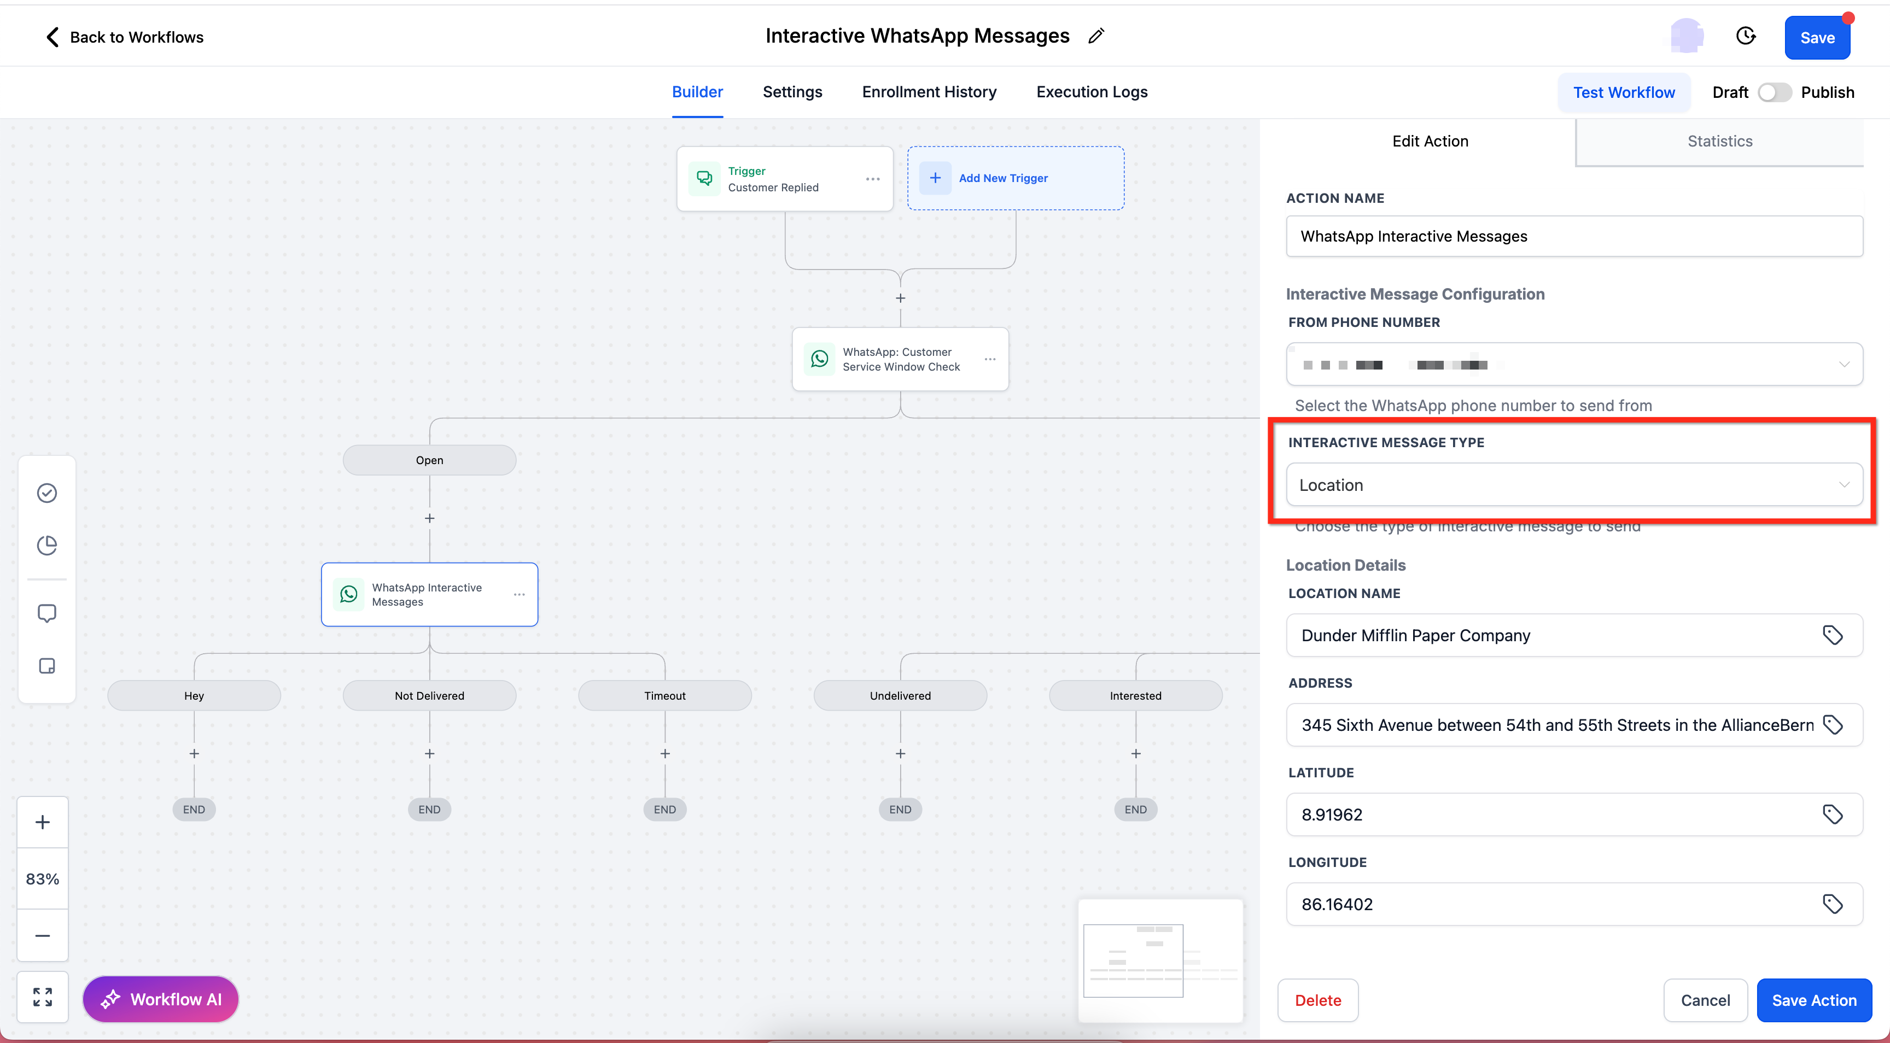Viewport: 1890px width, 1043px height.
Task: Switch to the Execution Logs tab
Action: click(x=1091, y=92)
